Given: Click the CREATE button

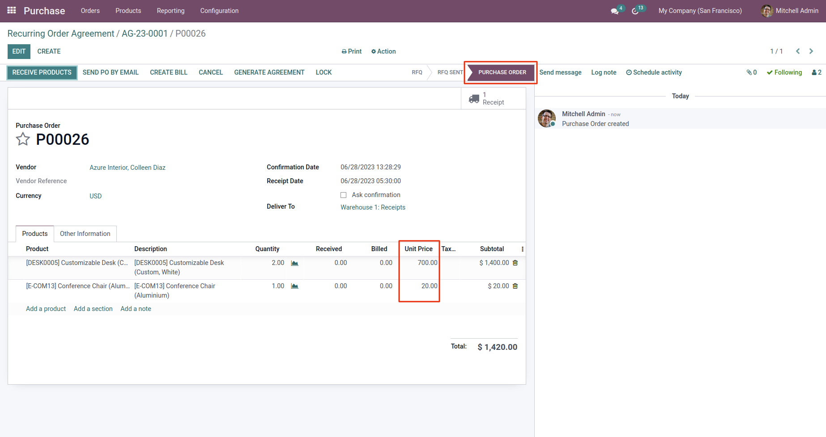Looking at the screenshot, I should click(49, 51).
